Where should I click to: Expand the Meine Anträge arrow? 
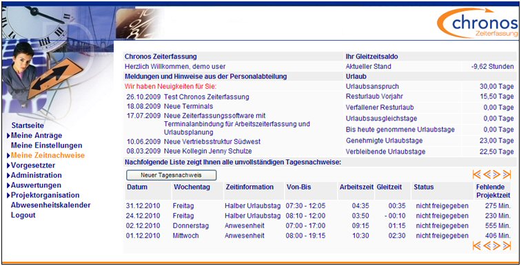[8, 136]
